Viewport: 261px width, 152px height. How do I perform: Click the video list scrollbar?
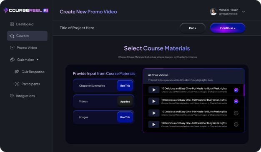click(244, 90)
